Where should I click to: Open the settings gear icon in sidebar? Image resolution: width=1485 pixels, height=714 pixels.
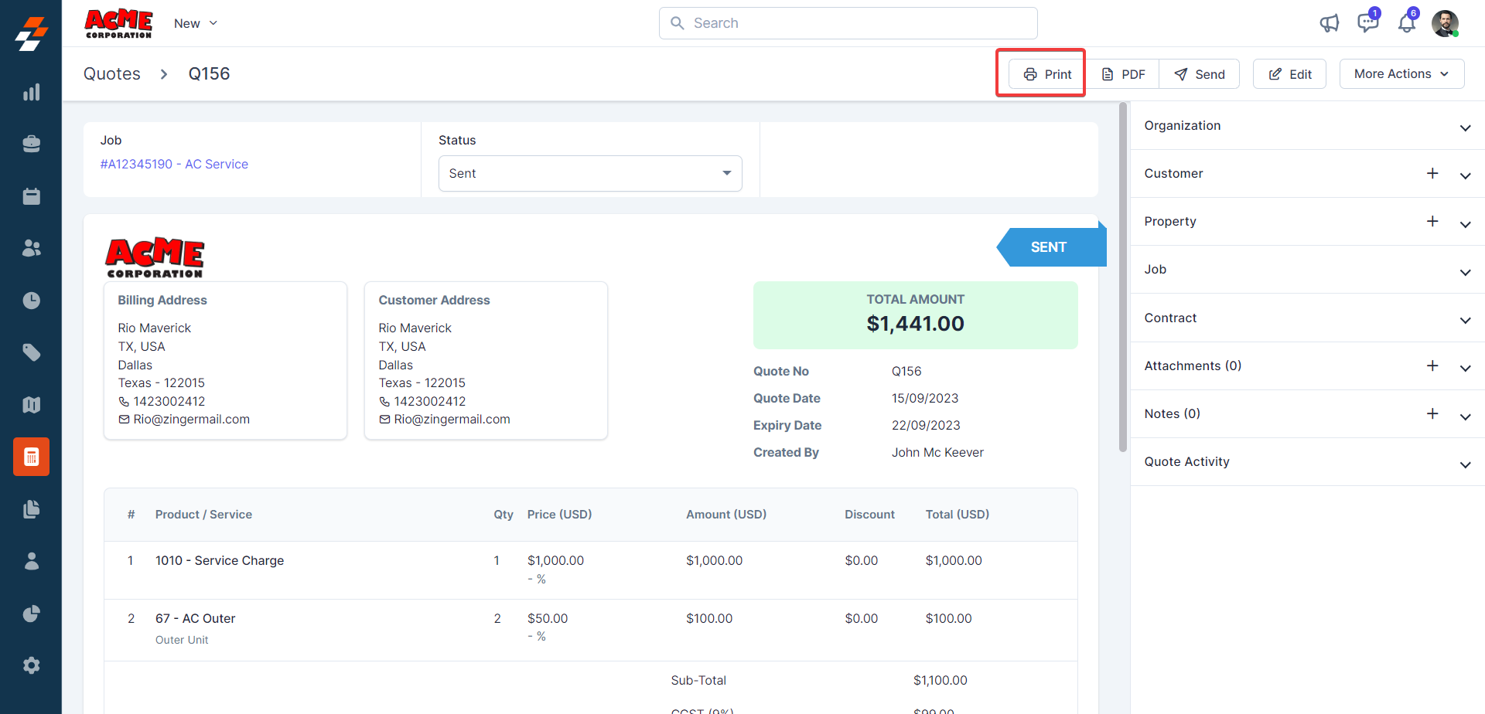[31, 665]
